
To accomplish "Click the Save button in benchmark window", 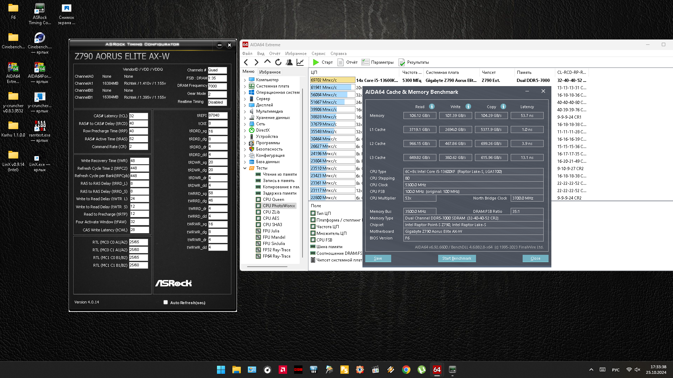I will coord(378,258).
